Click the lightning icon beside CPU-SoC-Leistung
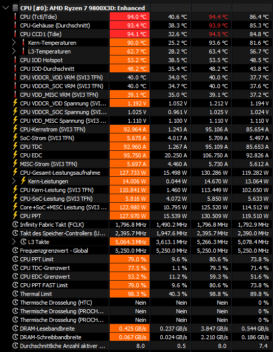 pyautogui.click(x=15, y=199)
